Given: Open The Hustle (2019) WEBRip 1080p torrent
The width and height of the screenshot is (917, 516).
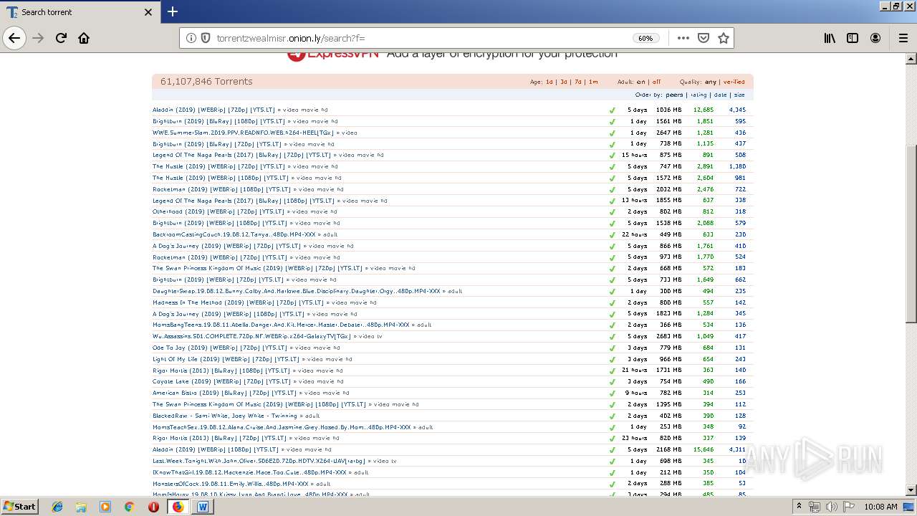Looking at the screenshot, I should click(x=221, y=178).
